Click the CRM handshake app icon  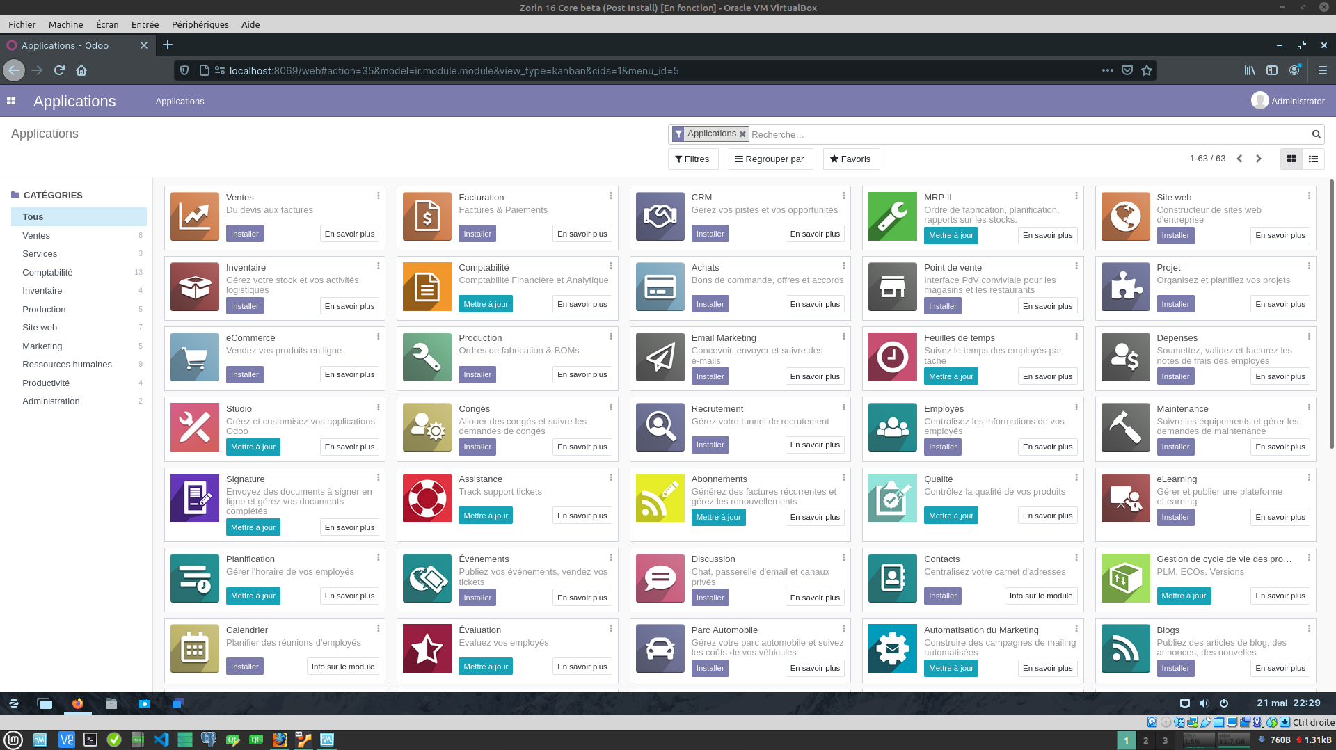(660, 216)
